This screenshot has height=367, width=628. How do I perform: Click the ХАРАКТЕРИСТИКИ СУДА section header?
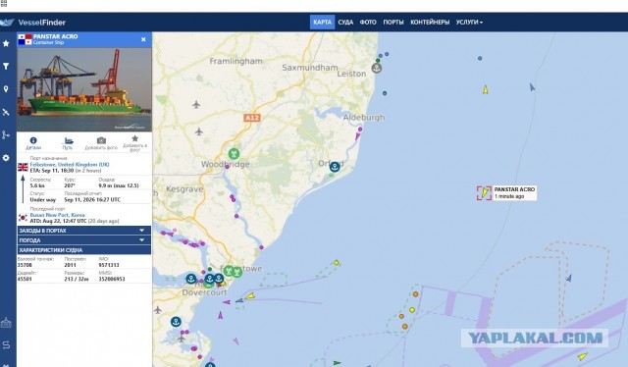(x=84, y=249)
